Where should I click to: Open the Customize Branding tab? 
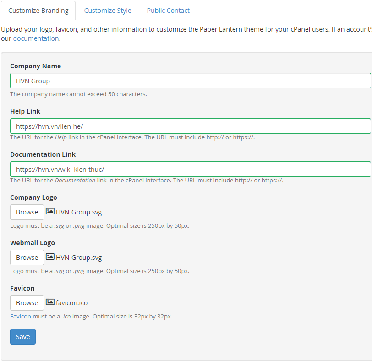point(38,11)
